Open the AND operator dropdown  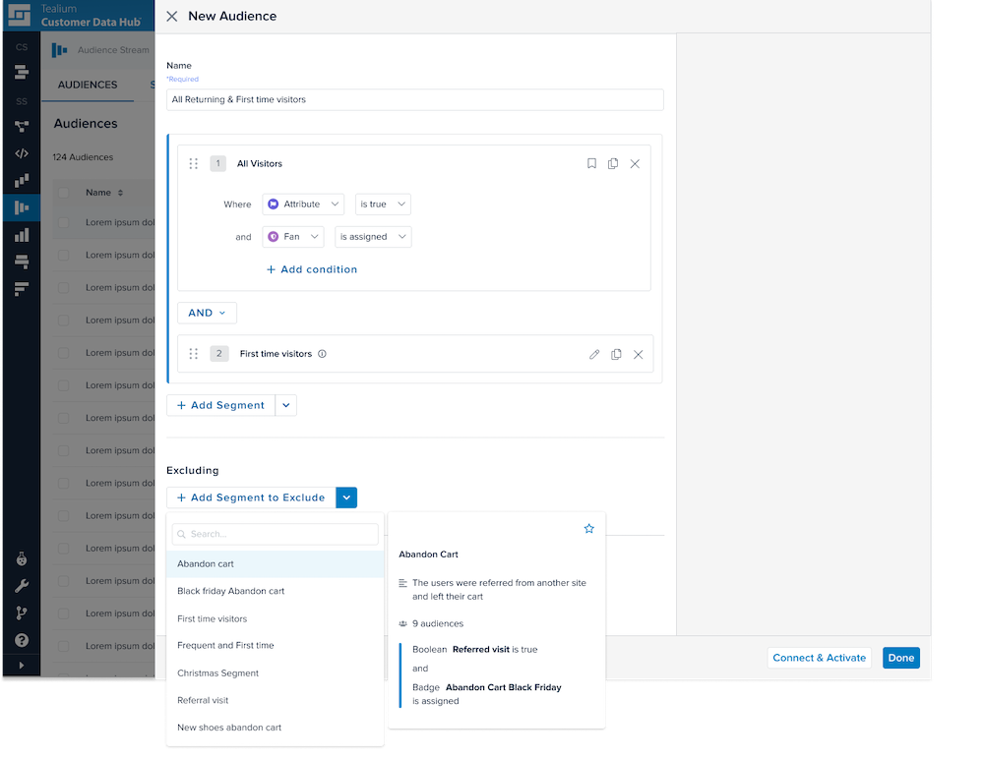tap(207, 312)
